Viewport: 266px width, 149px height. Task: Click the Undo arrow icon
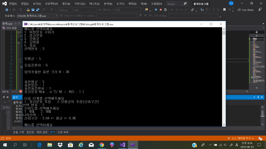44,10
